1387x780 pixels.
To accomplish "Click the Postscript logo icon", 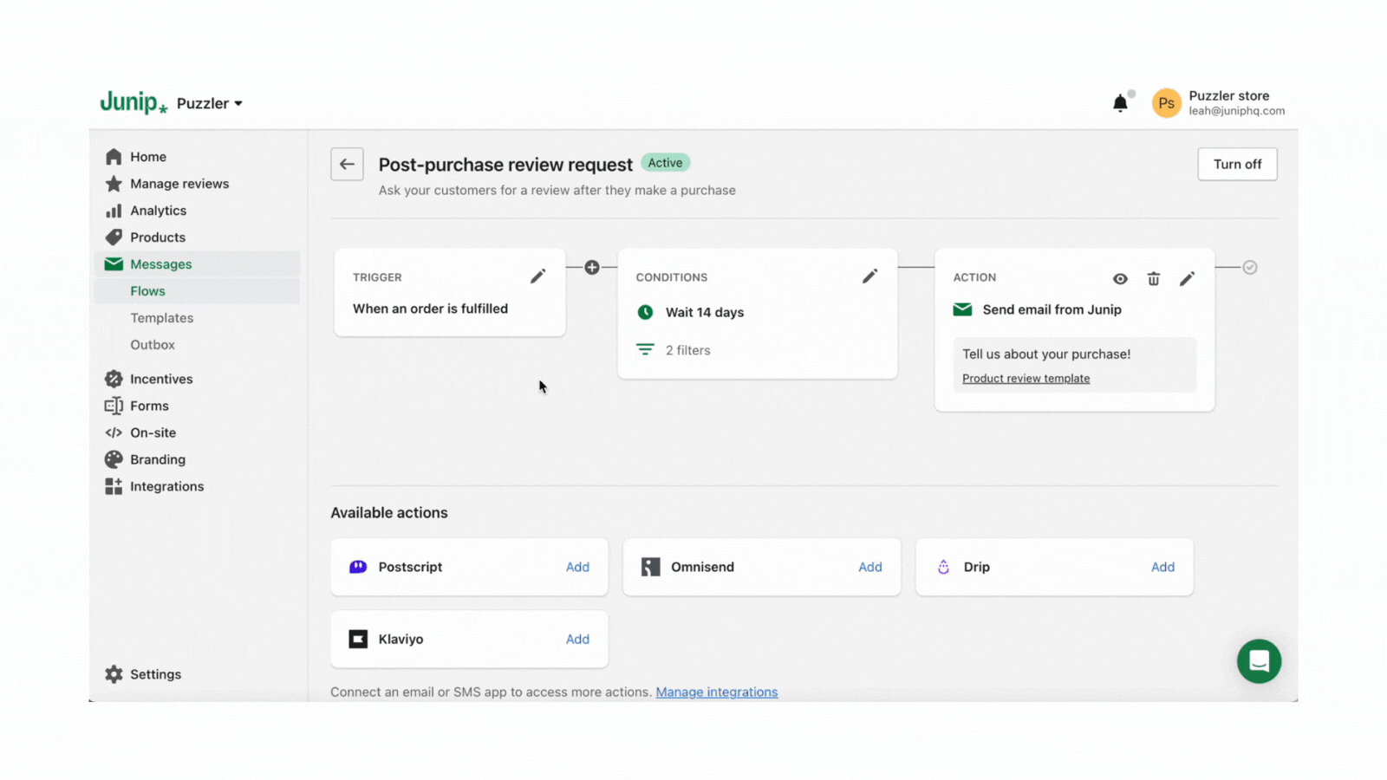I will (x=358, y=567).
